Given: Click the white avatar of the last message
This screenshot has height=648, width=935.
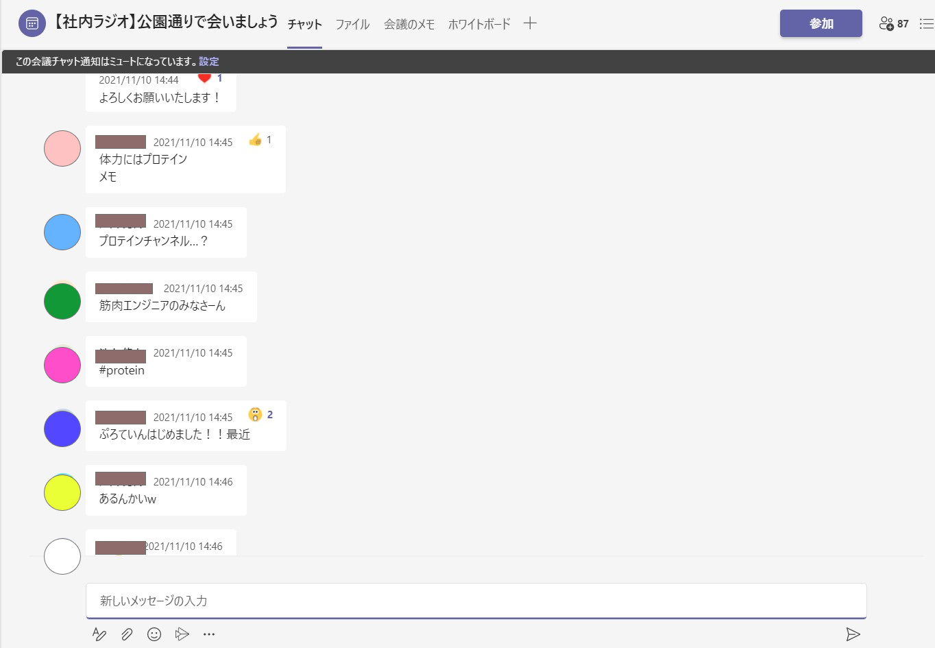Looking at the screenshot, I should point(62,556).
